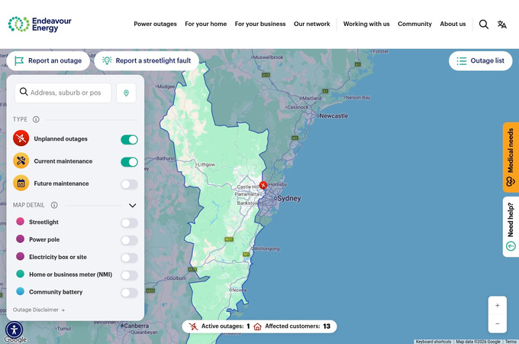Viewport: 519px width, 344px height.
Task: Collapse the MAP DETAIL section chevron
Action: coord(132,206)
